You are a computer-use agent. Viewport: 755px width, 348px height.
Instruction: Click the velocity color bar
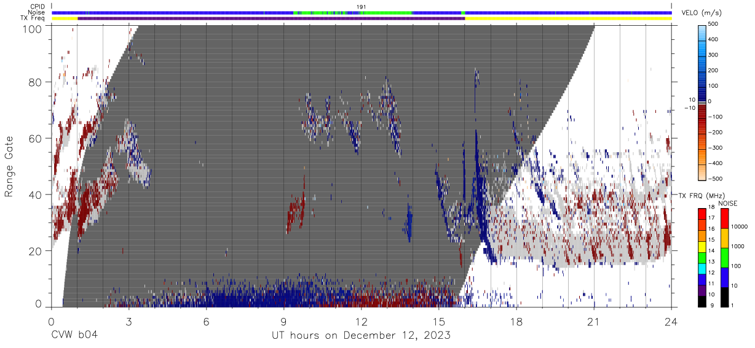point(703,102)
